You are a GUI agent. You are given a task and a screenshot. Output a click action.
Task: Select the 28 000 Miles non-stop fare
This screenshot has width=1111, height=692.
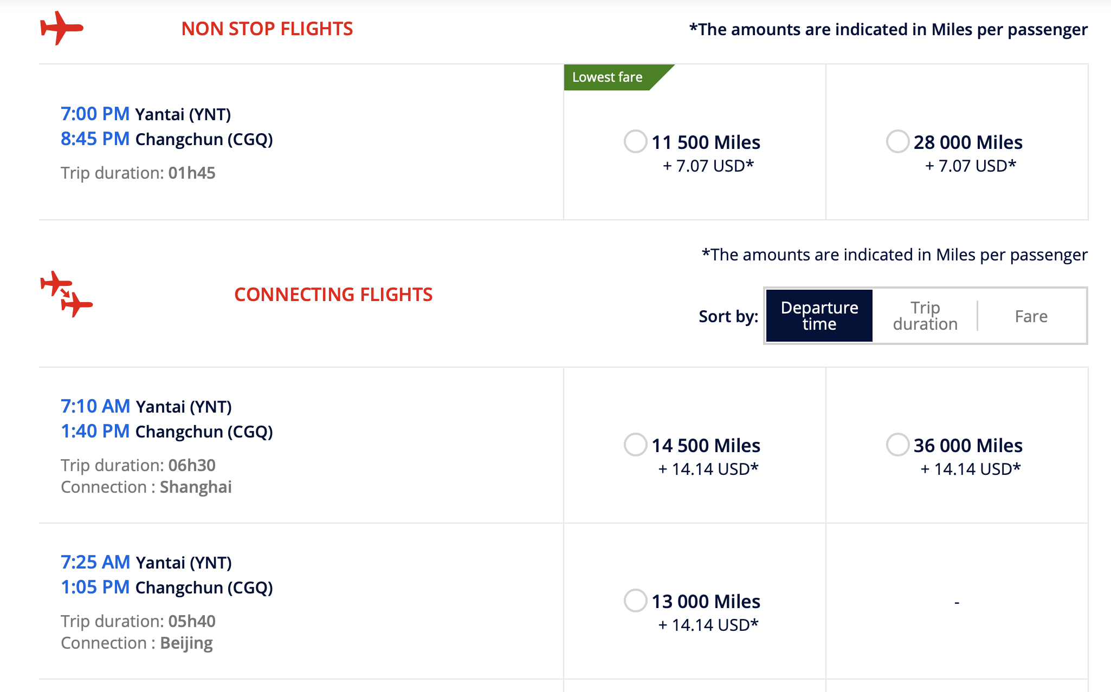coord(897,142)
